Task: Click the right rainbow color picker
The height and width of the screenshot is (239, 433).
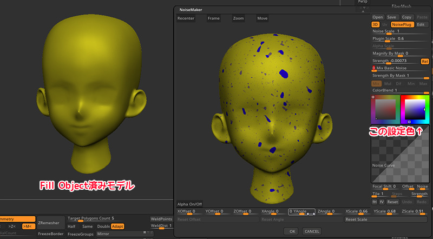Action: coord(414,109)
